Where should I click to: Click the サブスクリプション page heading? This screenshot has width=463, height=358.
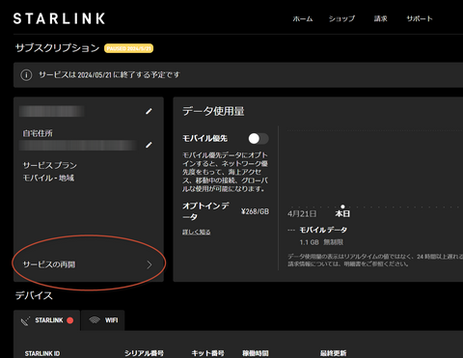click(58, 48)
